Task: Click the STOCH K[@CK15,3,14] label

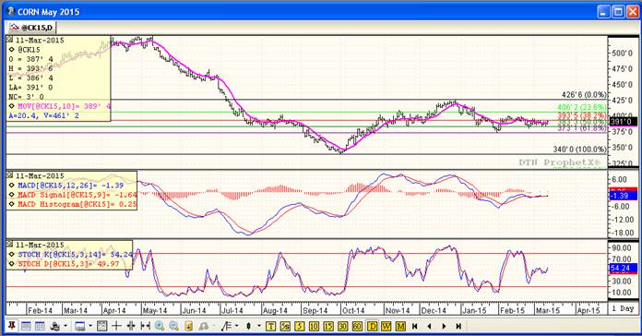Action: [x=75, y=255]
